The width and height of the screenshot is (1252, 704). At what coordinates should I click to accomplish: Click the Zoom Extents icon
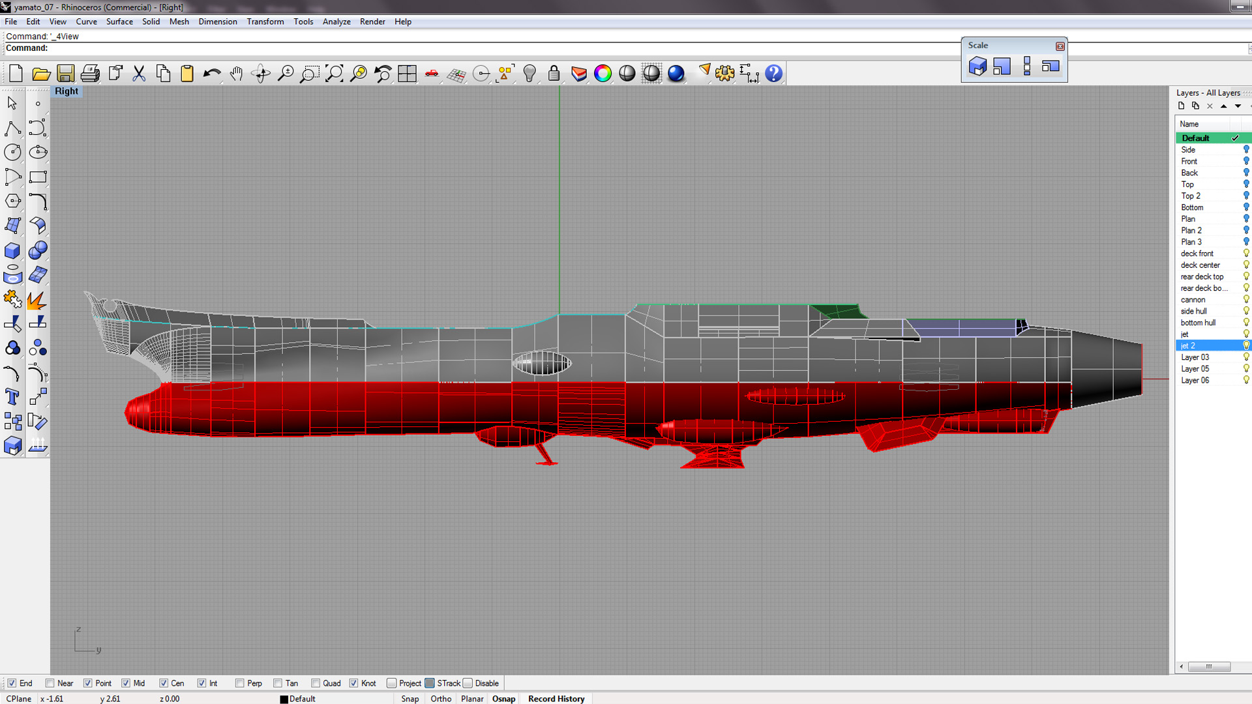tap(334, 74)
